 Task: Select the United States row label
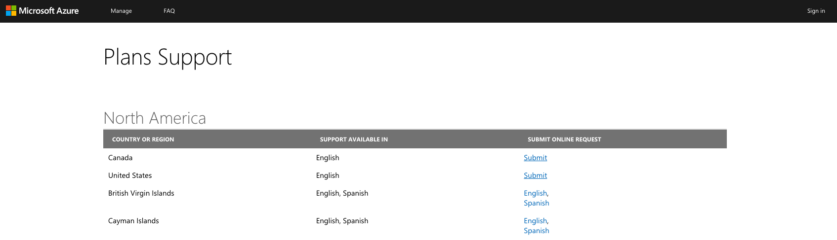(x=130, y=175)
